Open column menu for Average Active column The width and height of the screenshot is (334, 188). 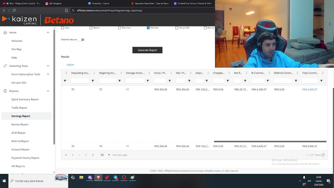click(149, 73)
